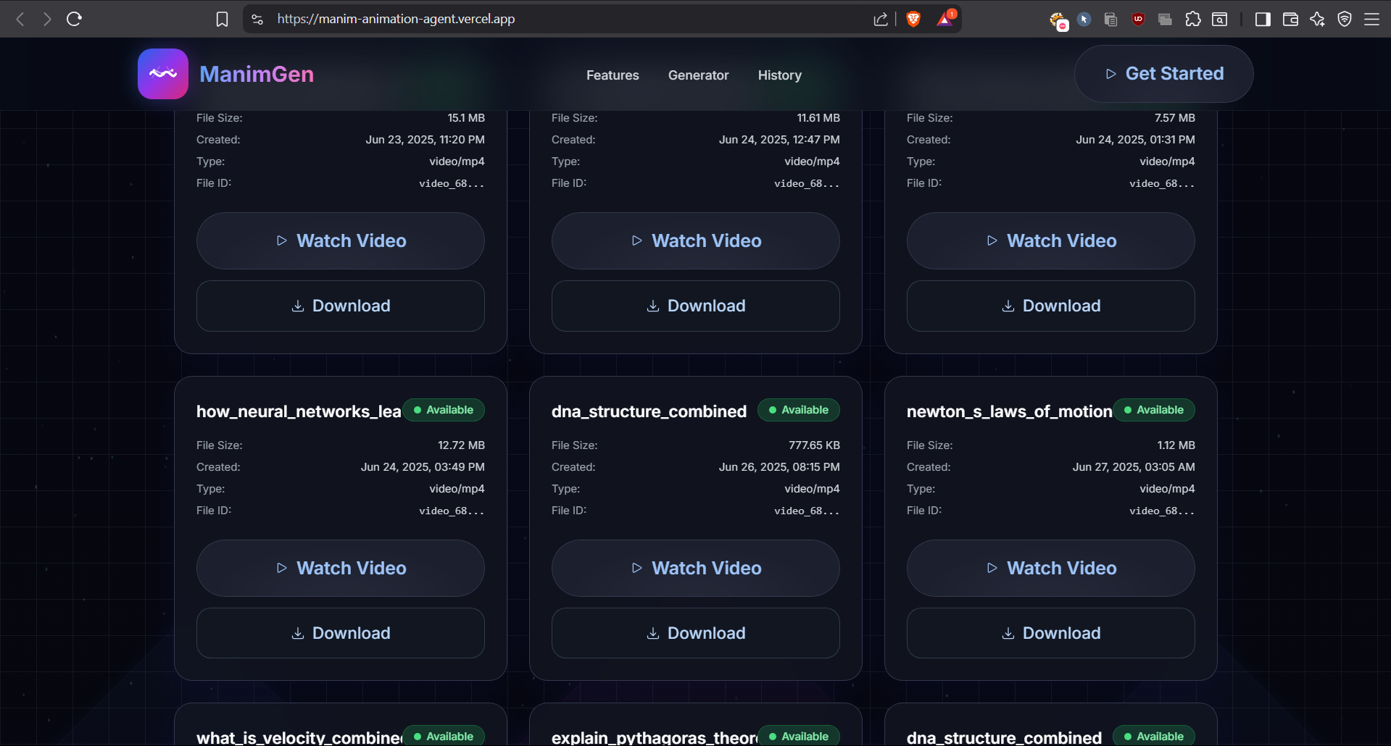
Task: Click the browser forward arrow
Action: tap(47, 19)
